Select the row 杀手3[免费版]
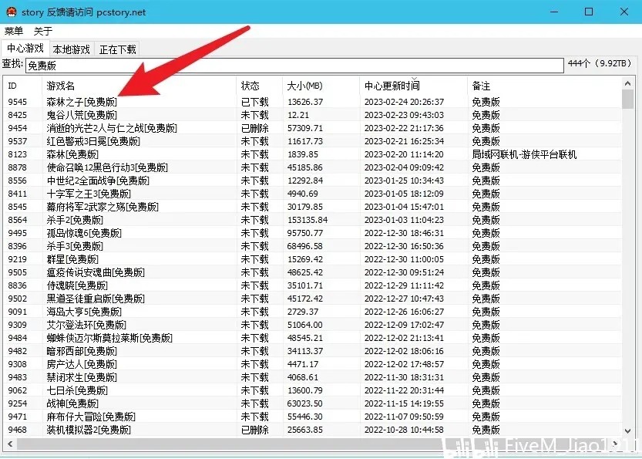The width and height of the screenshot is (642, 459). 312,246
